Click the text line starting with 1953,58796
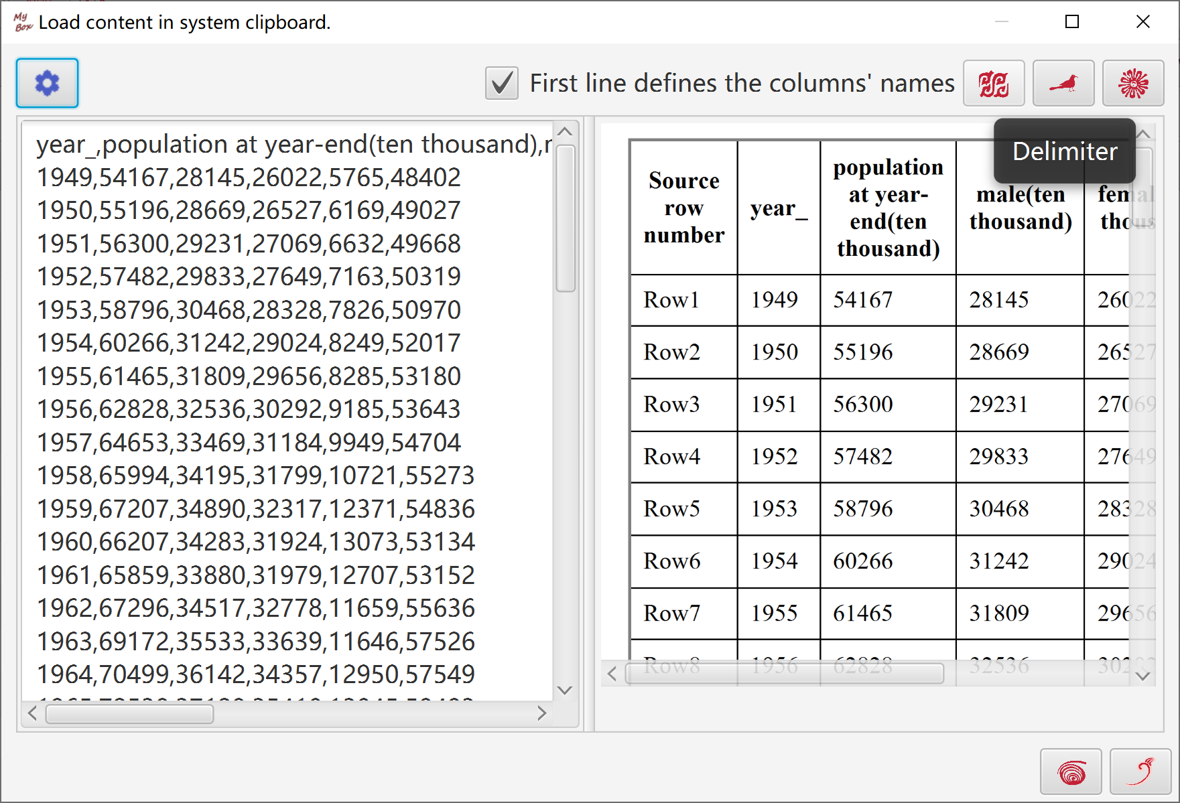 [x=249, y=310]
